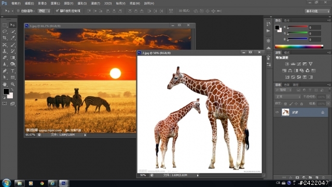Add a Levels adjustment
The height and width of the screenshot is (187, 332).
pyautogui.click(x=293, y=64)
